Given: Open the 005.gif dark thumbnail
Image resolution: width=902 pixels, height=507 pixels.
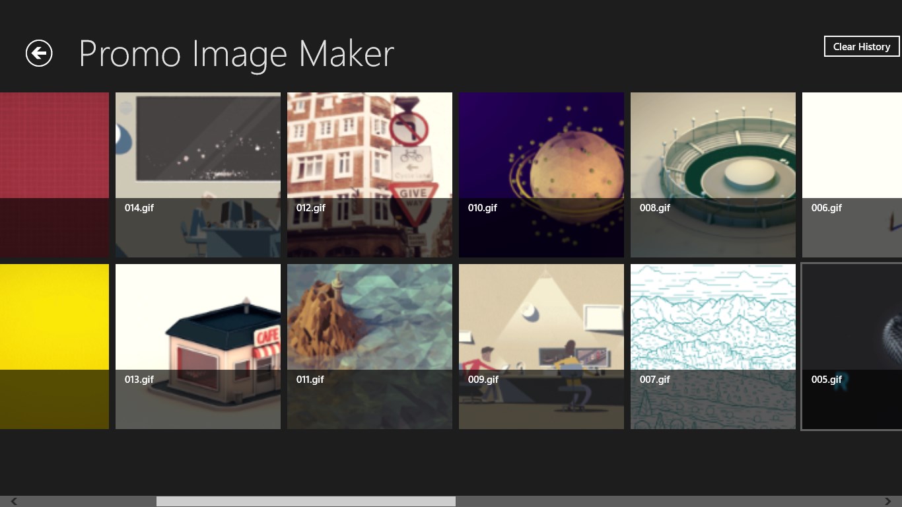Looking at the screenshot, I should pyautogui.click(x=852, y=347).
